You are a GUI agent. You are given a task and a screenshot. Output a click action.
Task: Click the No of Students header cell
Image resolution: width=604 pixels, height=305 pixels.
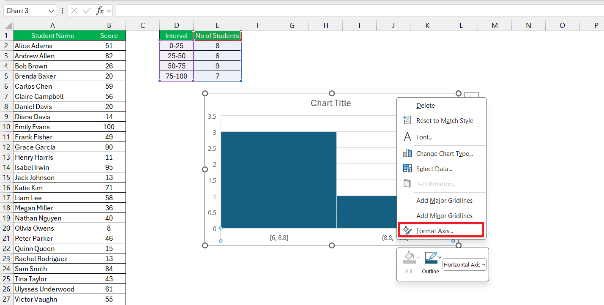217,35
